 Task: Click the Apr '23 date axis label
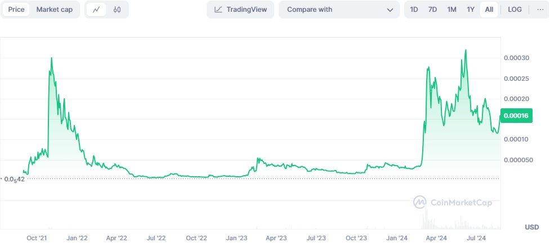click(x=276, y=239)
